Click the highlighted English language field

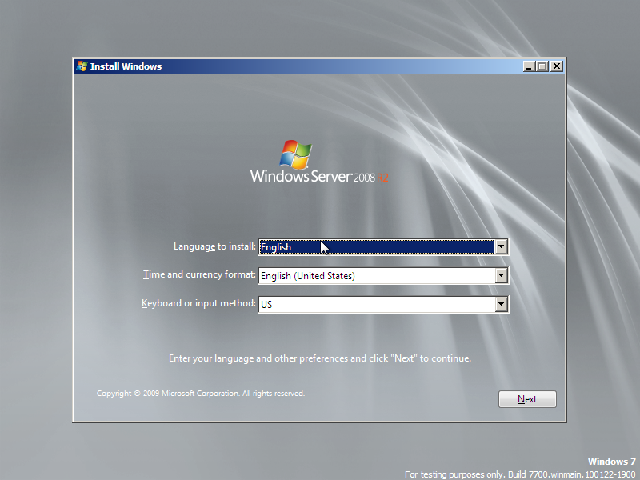point(376,246)
